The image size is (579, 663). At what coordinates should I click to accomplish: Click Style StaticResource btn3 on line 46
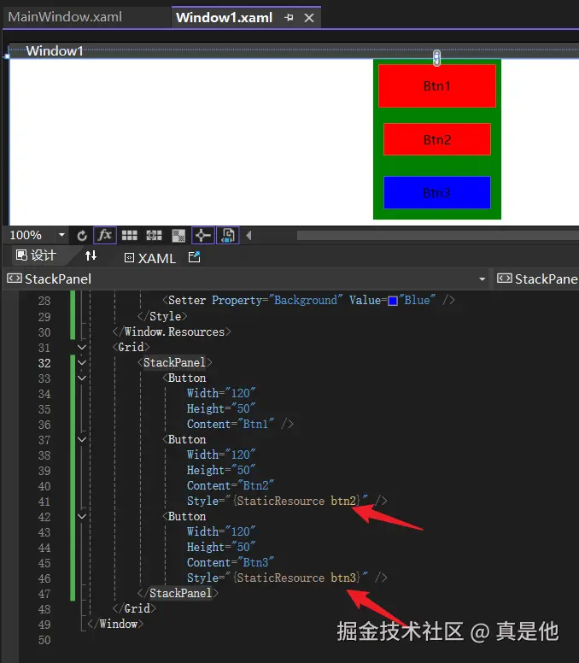tap(278, 578)
